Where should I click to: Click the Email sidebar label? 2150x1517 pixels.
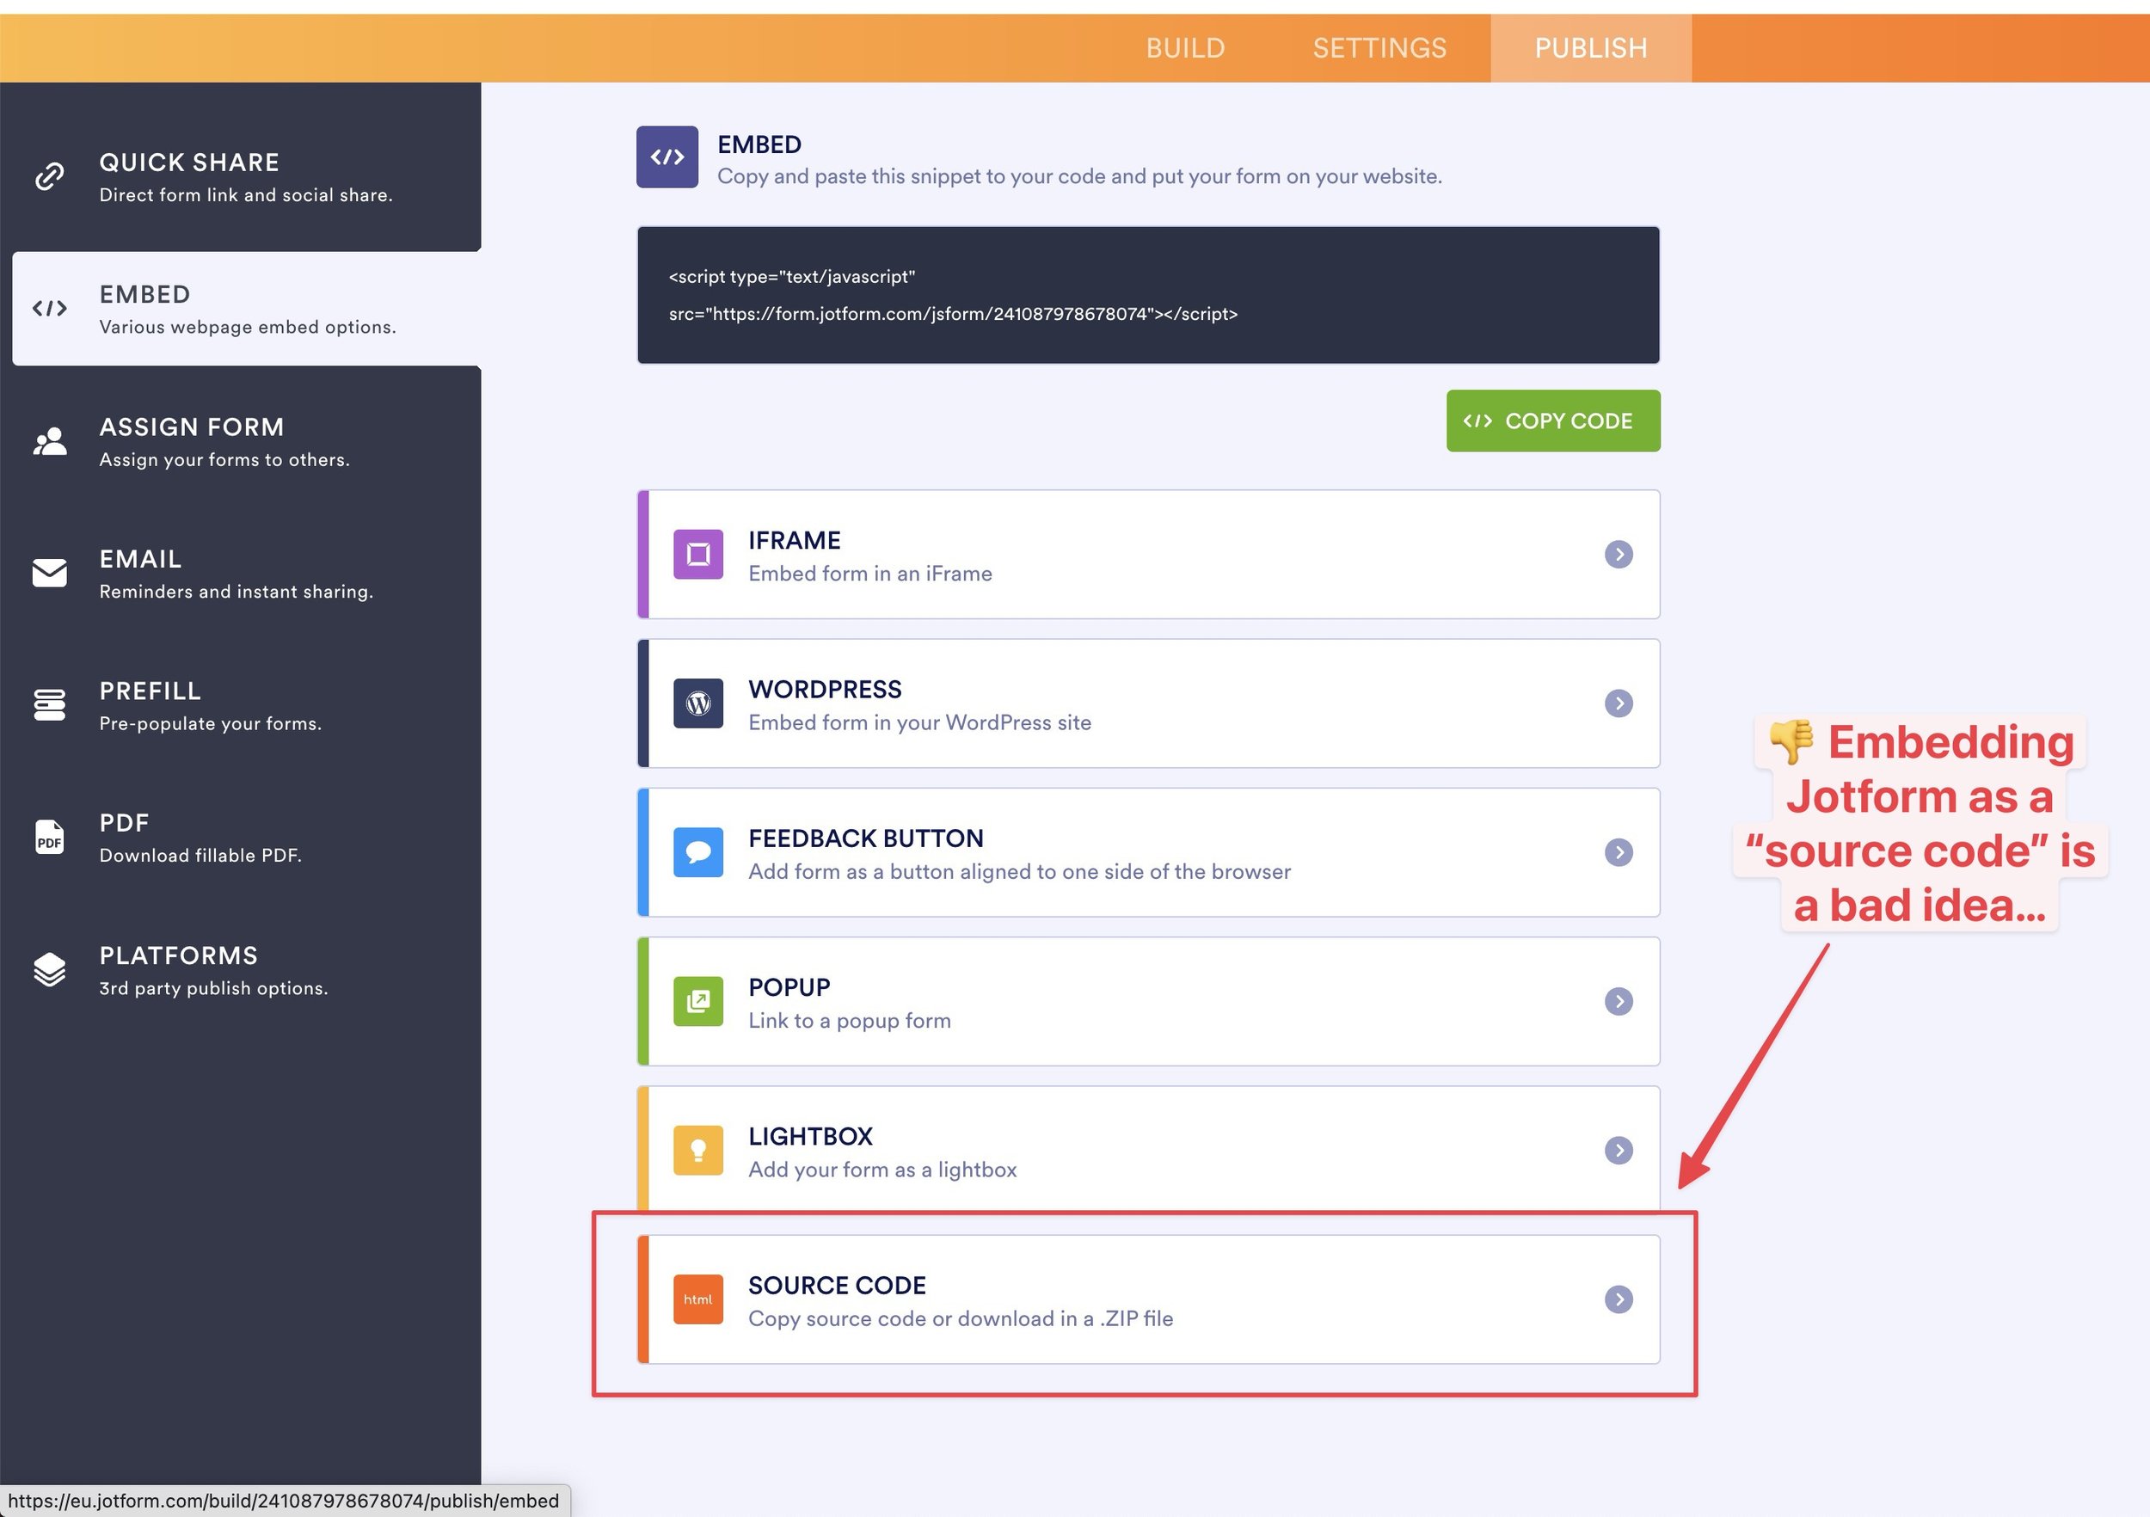pos(140,559)
